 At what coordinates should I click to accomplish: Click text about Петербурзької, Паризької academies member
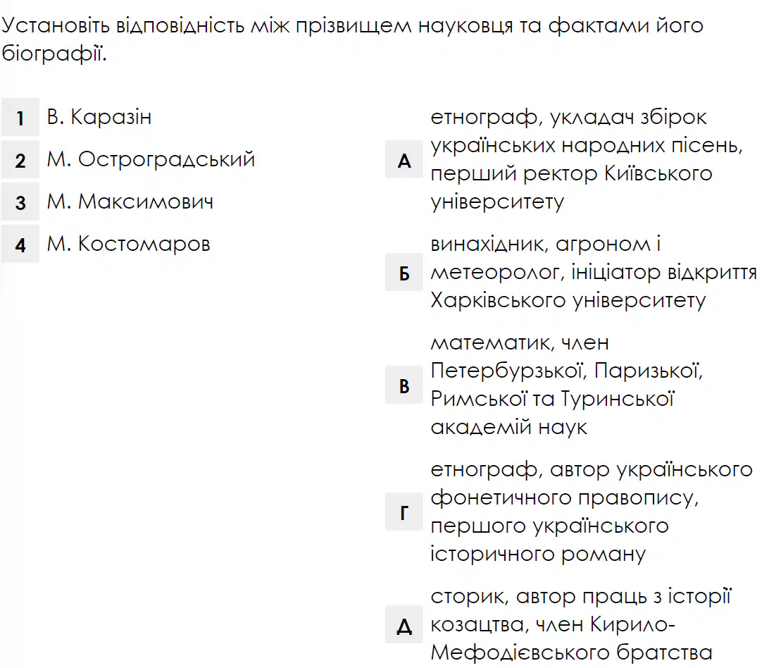pos(567,385)
